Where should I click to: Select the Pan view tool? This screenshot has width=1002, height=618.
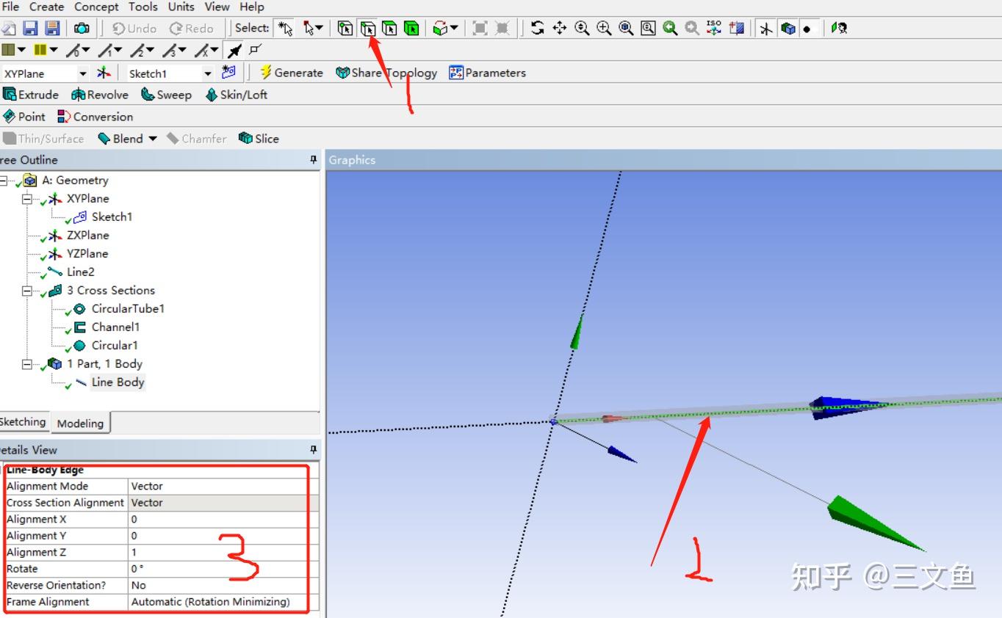click(560, 28)
